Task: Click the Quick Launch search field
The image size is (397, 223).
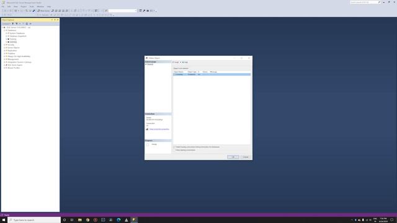Action: click(365, 2)
